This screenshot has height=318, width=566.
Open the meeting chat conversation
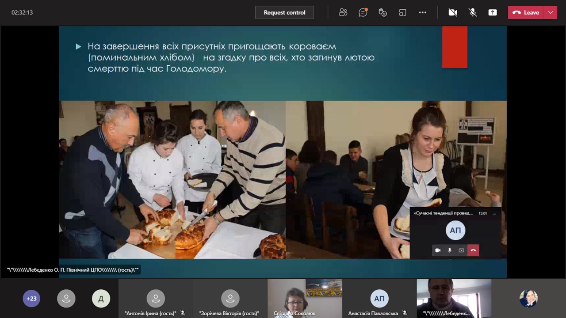pyautogui.click(x=363, y=12)
